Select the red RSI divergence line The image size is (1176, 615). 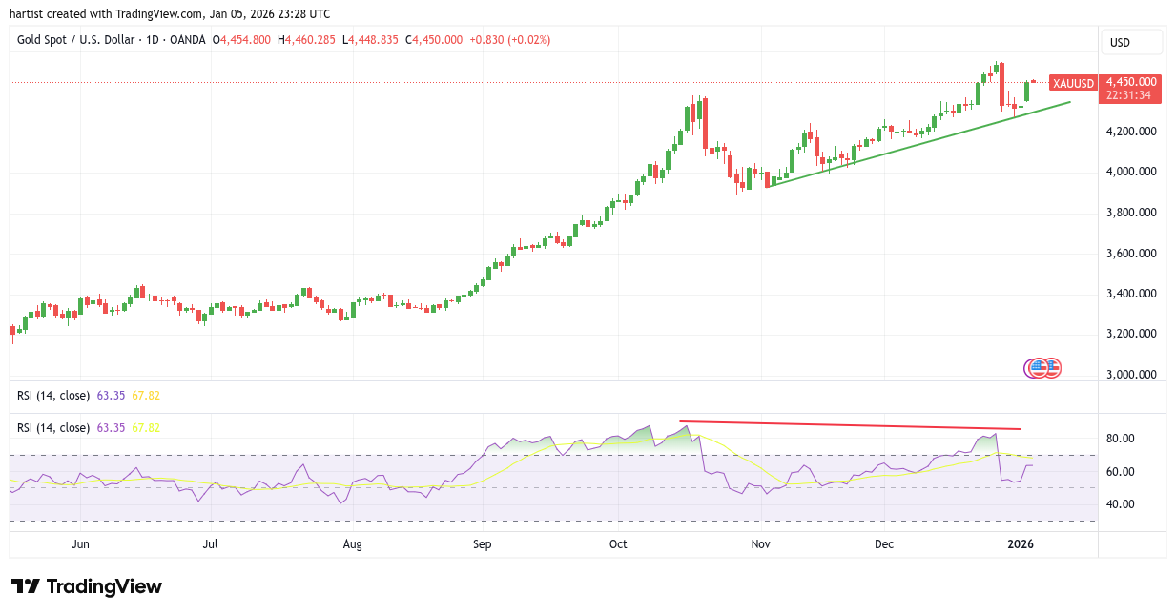pyautogui.click(x=849, y=425)
